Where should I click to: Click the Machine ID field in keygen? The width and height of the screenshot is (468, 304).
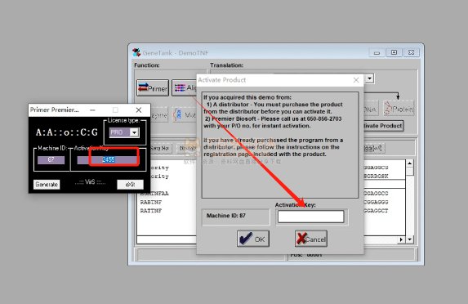tap(51, 160)
